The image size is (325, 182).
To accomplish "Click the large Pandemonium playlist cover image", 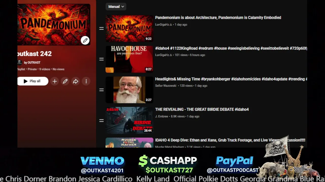I will 54,25.
